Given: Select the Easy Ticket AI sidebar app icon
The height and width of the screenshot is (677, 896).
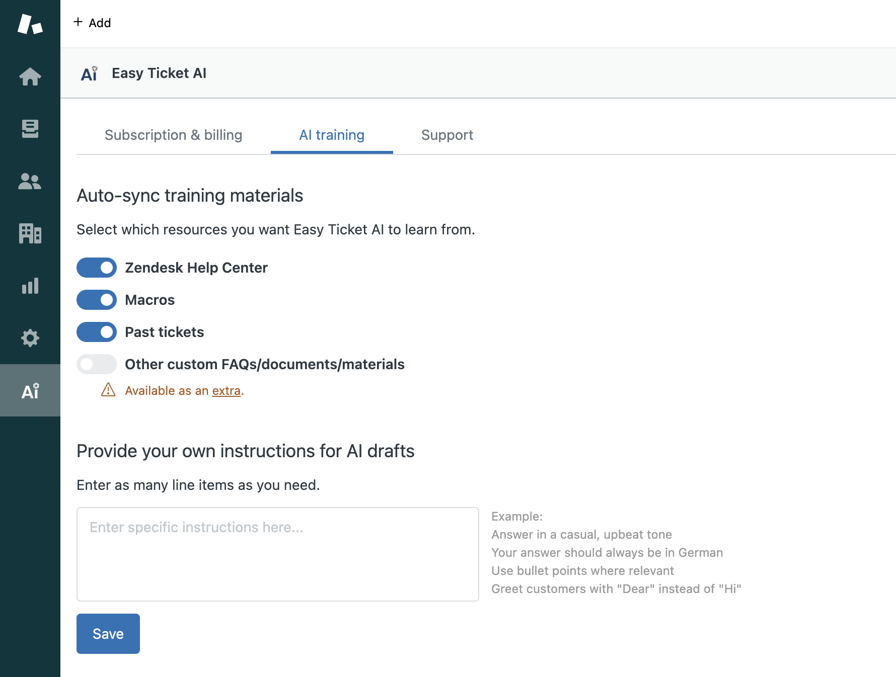Looking at the screenshot, I should tap(30, 391).
